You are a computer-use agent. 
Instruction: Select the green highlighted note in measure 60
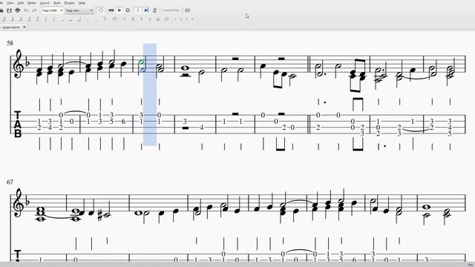coord(141,62)
